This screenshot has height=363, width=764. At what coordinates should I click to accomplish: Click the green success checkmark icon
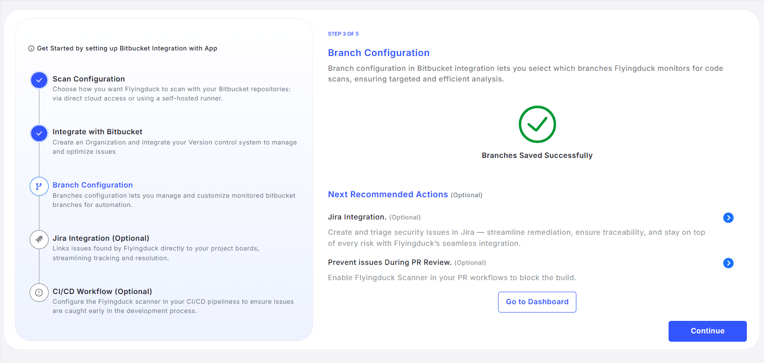click(x=537, y=125)
